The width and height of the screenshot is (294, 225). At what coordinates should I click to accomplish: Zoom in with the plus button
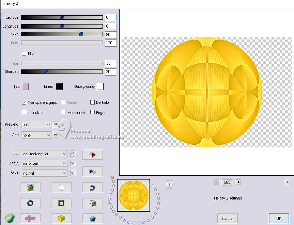pyautogui.click(x=238, y=182)
